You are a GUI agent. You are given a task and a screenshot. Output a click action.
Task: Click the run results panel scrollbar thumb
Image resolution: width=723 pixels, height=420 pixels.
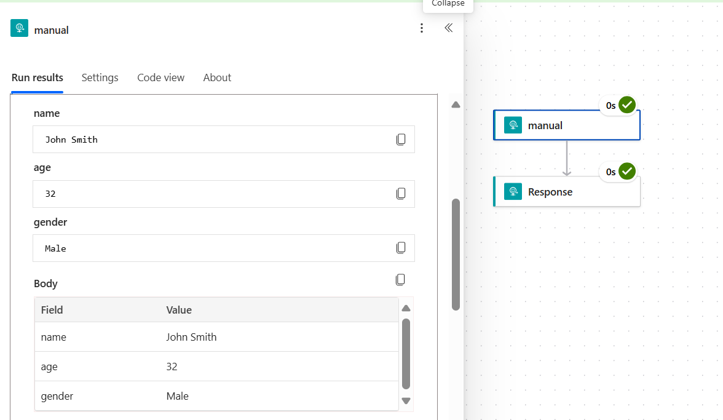click(x=456, y=255)
